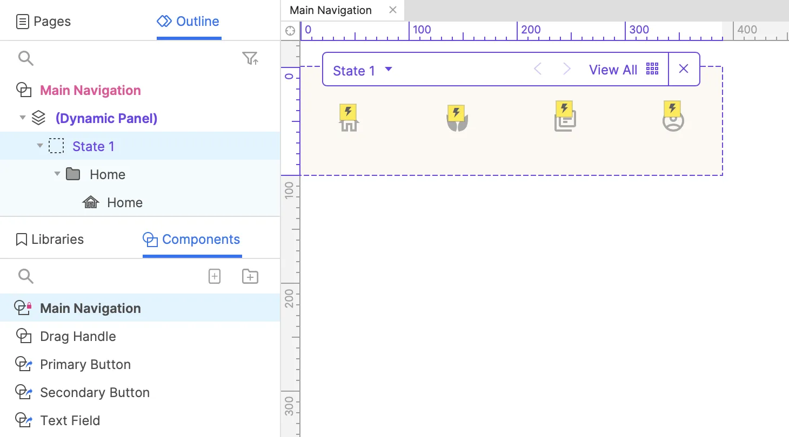
Task: Select the profile icon widget on canvas
Action: coord(673,122)
